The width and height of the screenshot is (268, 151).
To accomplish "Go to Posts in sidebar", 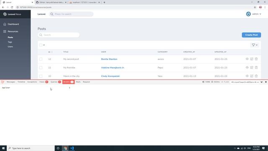I will (x=10, y=37).
